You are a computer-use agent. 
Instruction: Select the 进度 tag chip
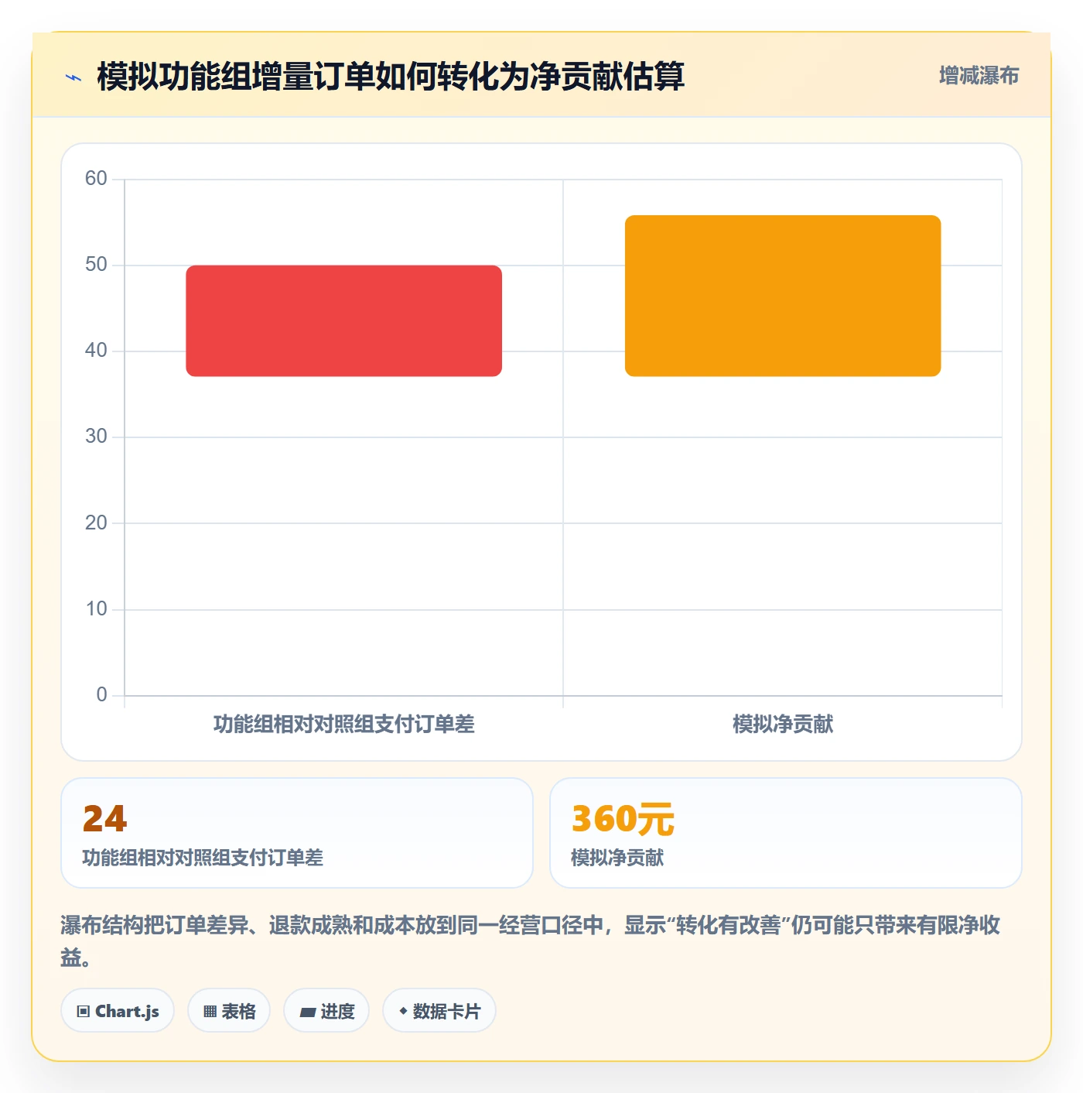tap(326, 1010)
